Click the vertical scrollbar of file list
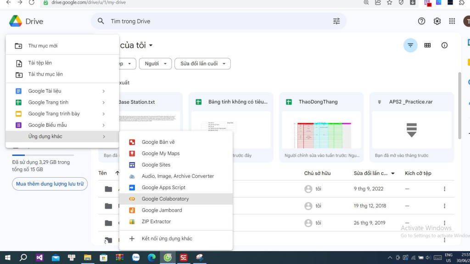Image resolution: width=470 pixels, height=264 pixels. coord(460,106)
